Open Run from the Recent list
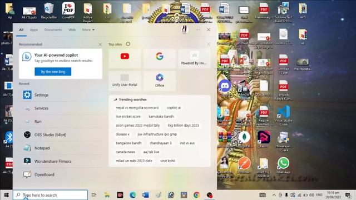Viewport: 356px width, 200px height. click(x=61, y=121)
